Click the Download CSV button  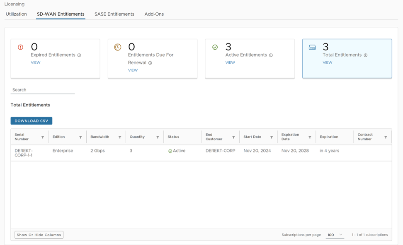point(32,121)
